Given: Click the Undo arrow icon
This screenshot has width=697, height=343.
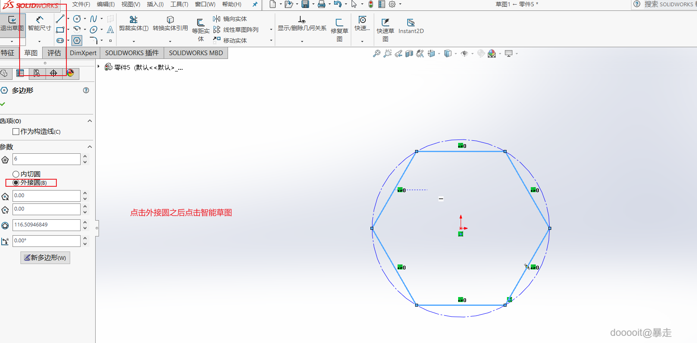Looking at the screenshot, I should pos(338,4).
